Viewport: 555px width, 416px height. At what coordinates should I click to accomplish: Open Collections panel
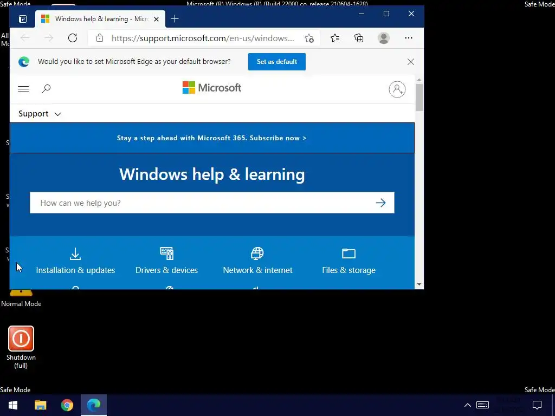tap(359, 38)
